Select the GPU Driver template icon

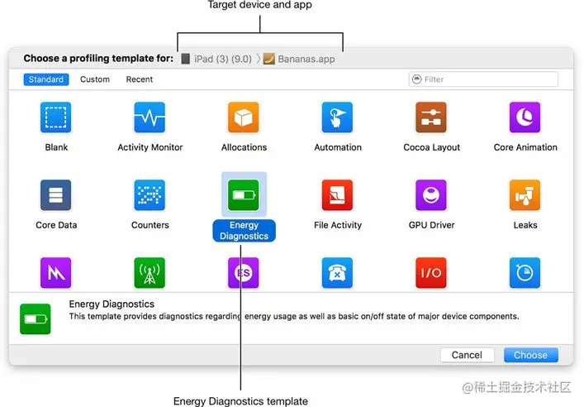tap(431, 195)
